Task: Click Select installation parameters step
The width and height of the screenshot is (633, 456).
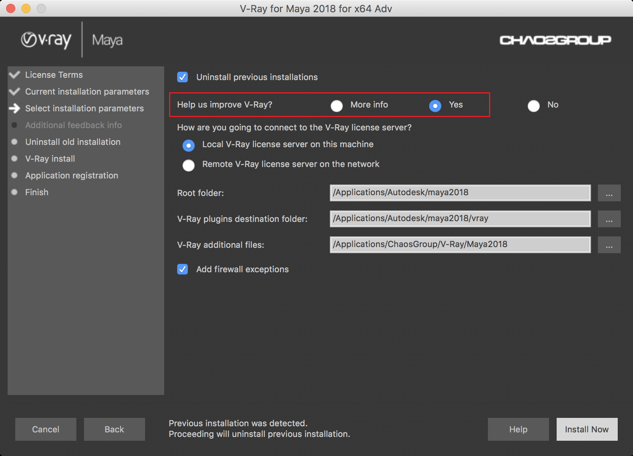Action: click(84, 108)
